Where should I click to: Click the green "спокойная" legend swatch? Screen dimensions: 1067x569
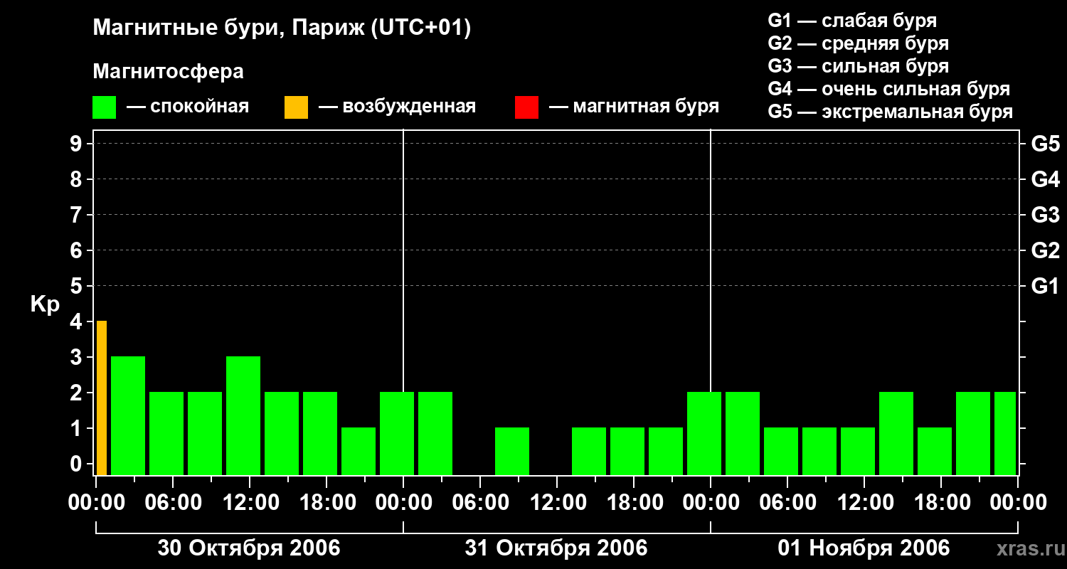(x=104, y=107)
